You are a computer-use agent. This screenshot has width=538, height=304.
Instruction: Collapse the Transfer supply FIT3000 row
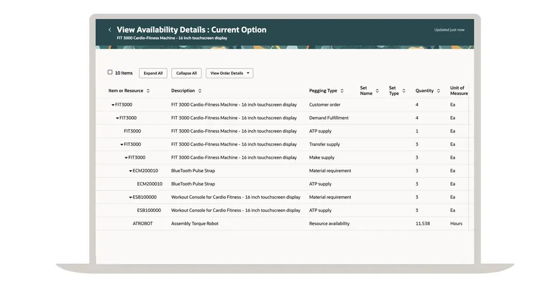coord(122,144)
